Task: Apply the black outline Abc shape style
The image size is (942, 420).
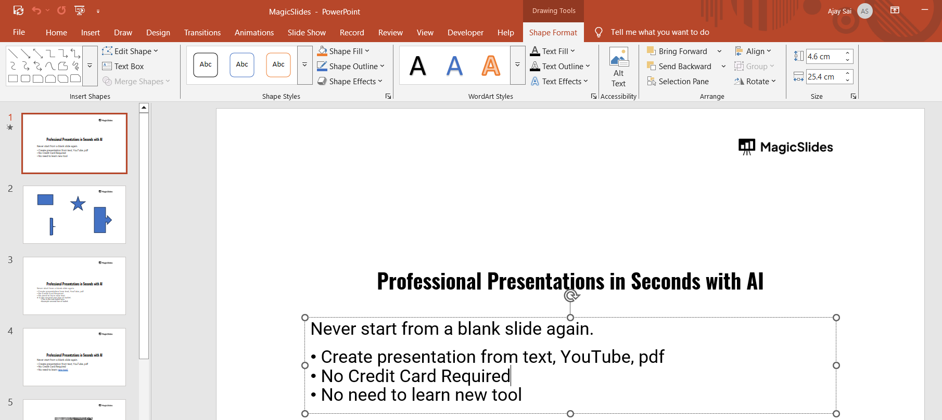Action: pos(206,65)
